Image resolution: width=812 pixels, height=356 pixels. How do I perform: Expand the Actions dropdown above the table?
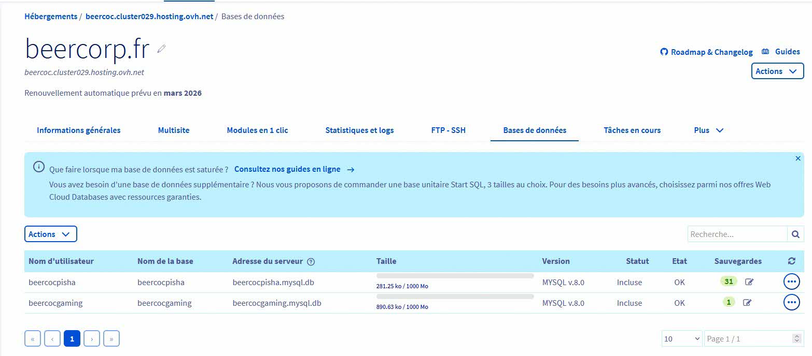50,234
